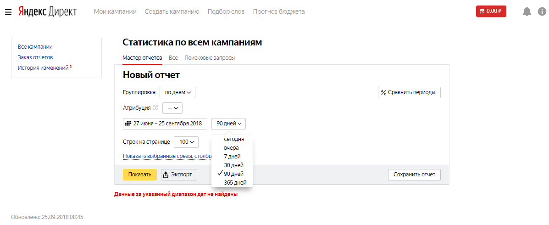The height and width of the screenshot is (225, 549).
Task: Open the Заказ отчетов sidebar link
Action: click(x=35, y=57)
